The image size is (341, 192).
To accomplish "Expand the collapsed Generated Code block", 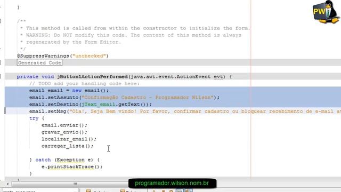I will (x=39, y=63).
